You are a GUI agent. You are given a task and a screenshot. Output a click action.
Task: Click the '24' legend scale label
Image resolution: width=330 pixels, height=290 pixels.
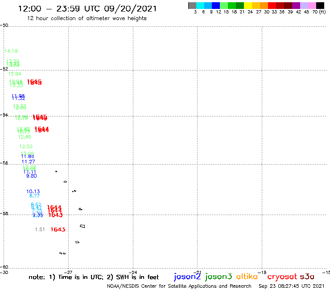tap(250, 12)
